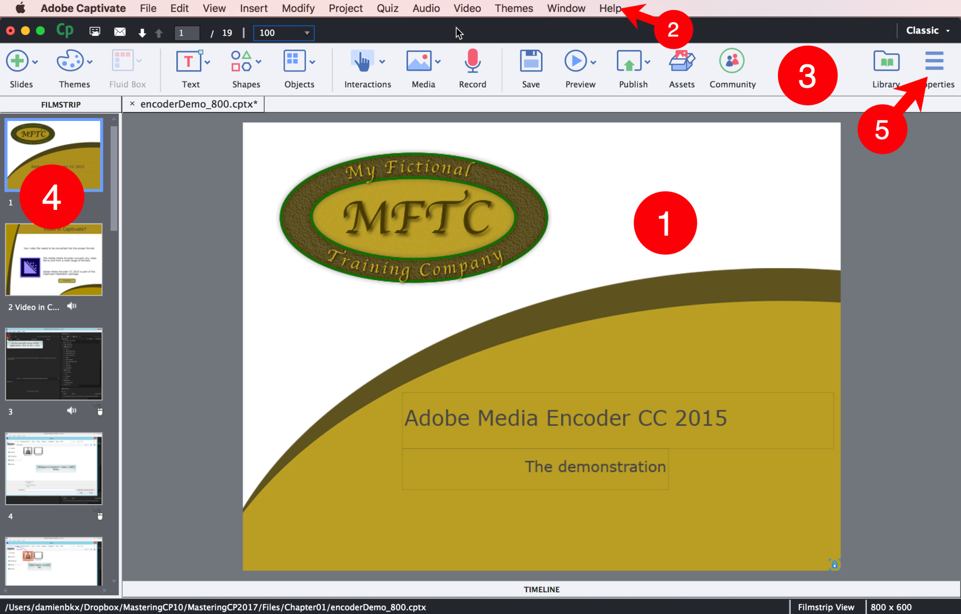Expand the Themes dropdown arrow
The height and width of the screenshot is (614, 961).
click(90, 62)
